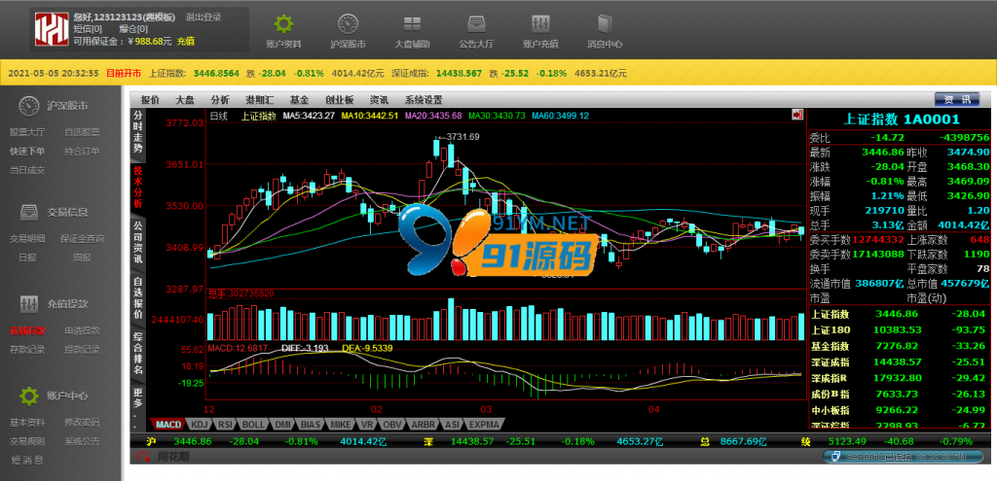This screenshot has width=997, height=481.
Task: Open 持仓订单 in sidebar
Action: point(82,151)
